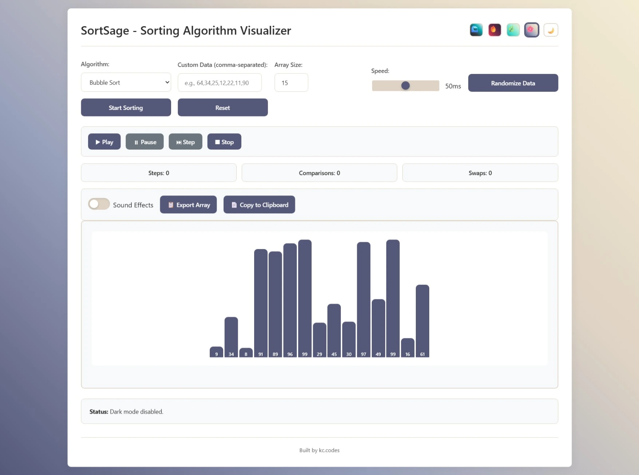Select the pink flower theme icon

532,30
